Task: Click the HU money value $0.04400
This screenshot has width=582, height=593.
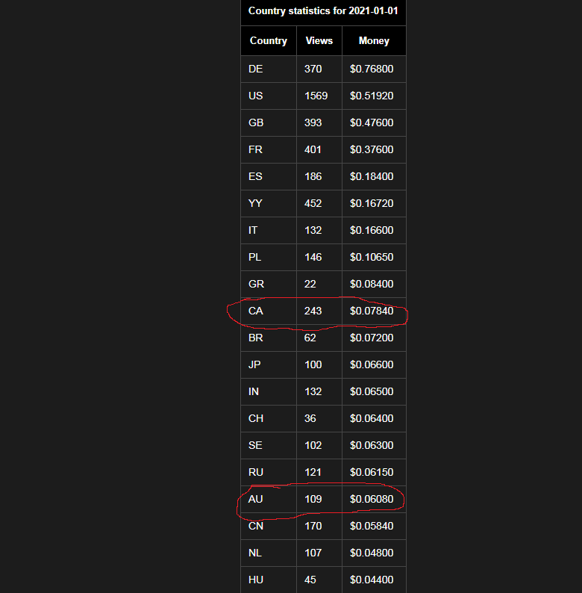Action: [x=372, y=580]
